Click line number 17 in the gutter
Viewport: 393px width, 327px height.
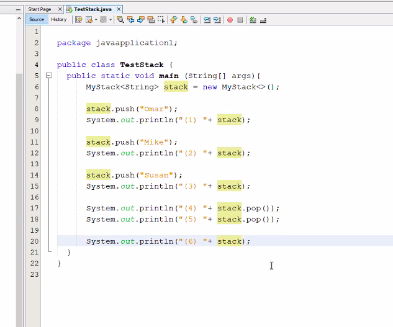[x=35, y=208]
